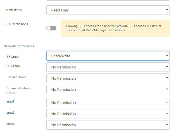Expand the 6F Group permission dropdown
Image resolution: width=174 pixels, height=131 pixels.
pyautogui.click(x=108, y=67)
